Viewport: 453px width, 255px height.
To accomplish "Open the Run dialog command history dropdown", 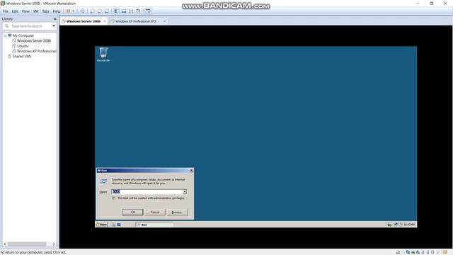I will (185, 192).
